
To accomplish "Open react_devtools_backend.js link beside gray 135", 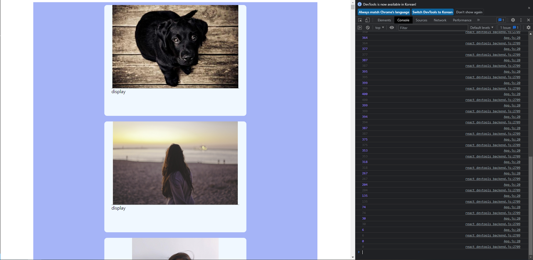I will (x=493, y=201).
